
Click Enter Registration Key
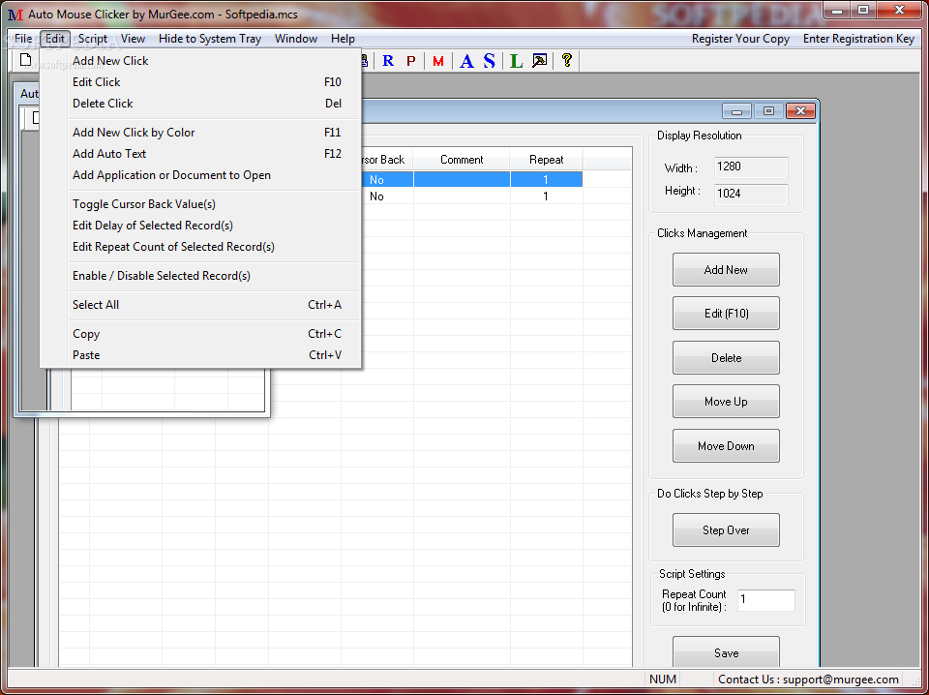tap(858, 39)
